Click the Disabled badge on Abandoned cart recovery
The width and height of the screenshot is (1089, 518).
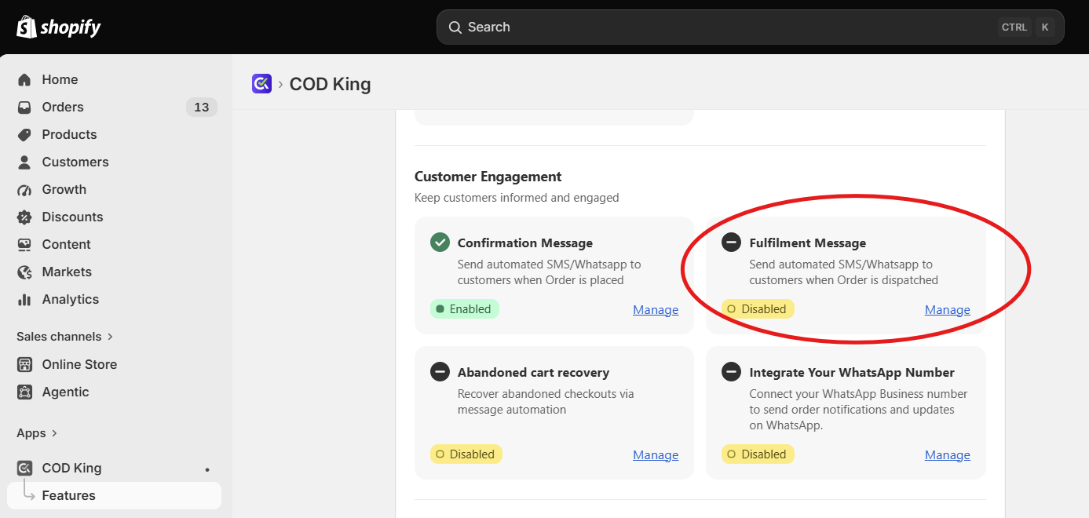click(466, 454)
